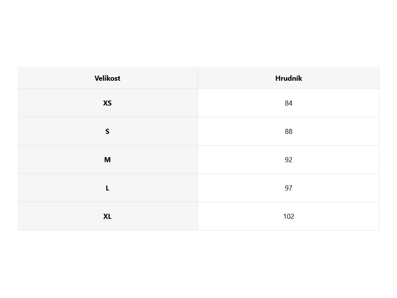Screen dimensions: 397x298
Task: Select the M size cell
Action: point(107,160)
